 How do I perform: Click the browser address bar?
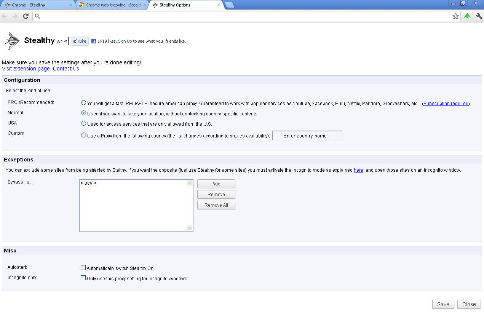tap(246, 16)
